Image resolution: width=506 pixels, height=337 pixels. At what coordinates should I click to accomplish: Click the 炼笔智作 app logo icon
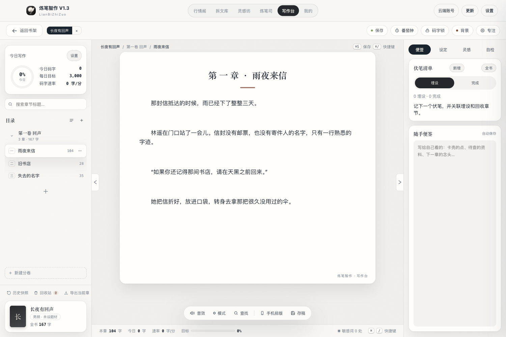pyautogui.click(x=31, y=11)
